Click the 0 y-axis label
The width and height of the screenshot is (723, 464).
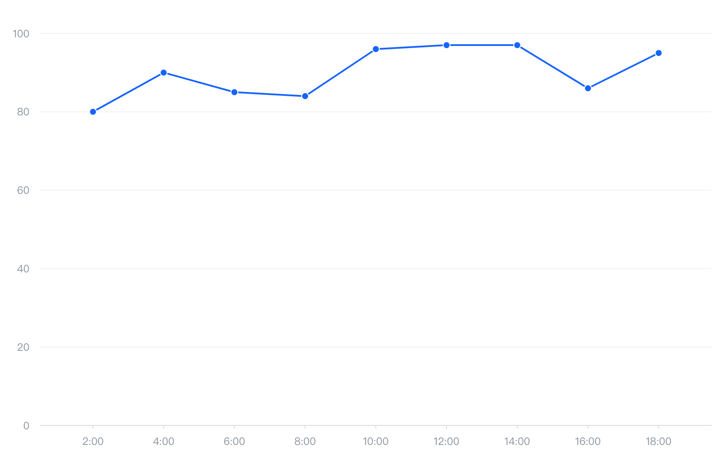26,426
